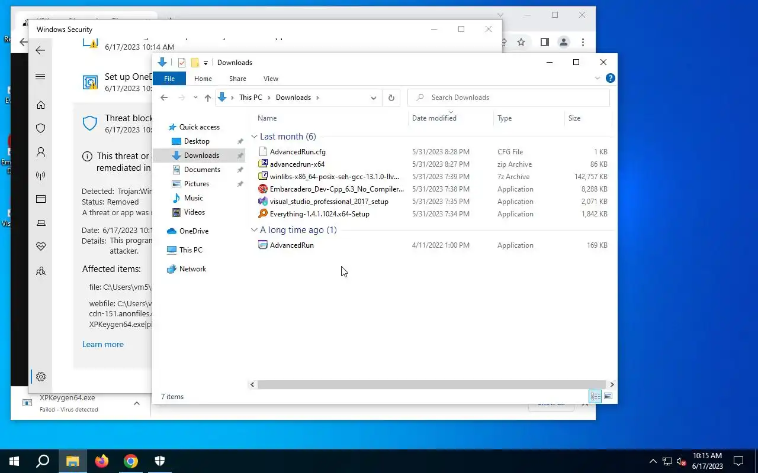The height and width of the screenshot is (473, 758).
Task: Expand This PC breadcrumb chevron
Action: (269, 98)
